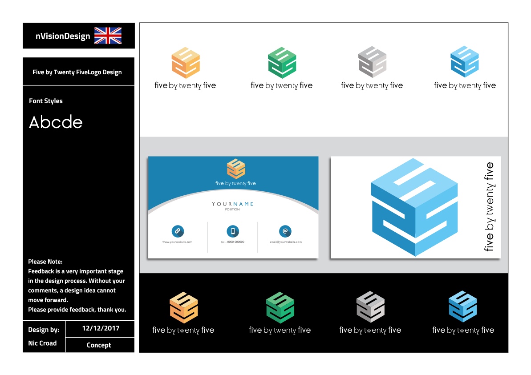Click the Abcde font sample
The image size is (531, 375).
[56, 122]
